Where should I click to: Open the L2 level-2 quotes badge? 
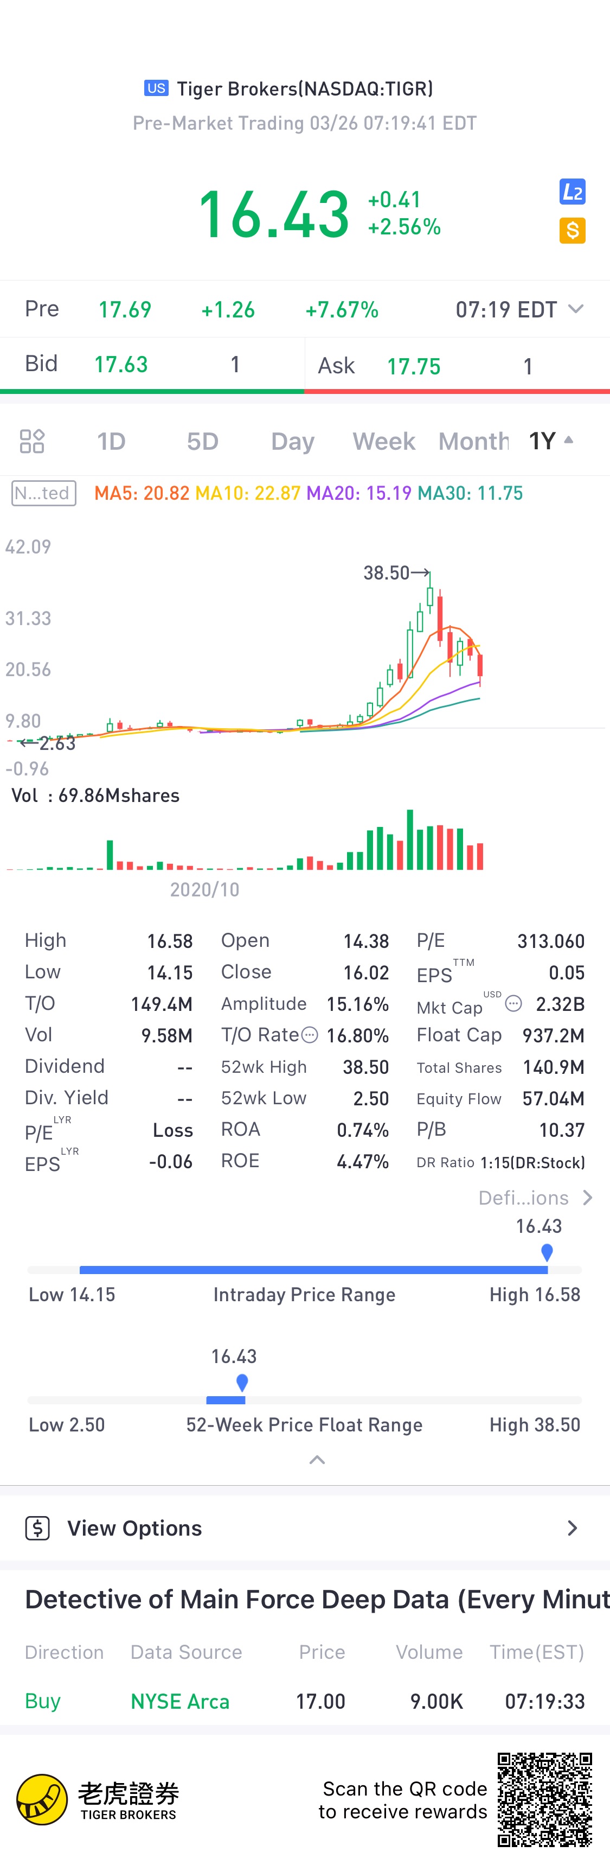point(572,192)
